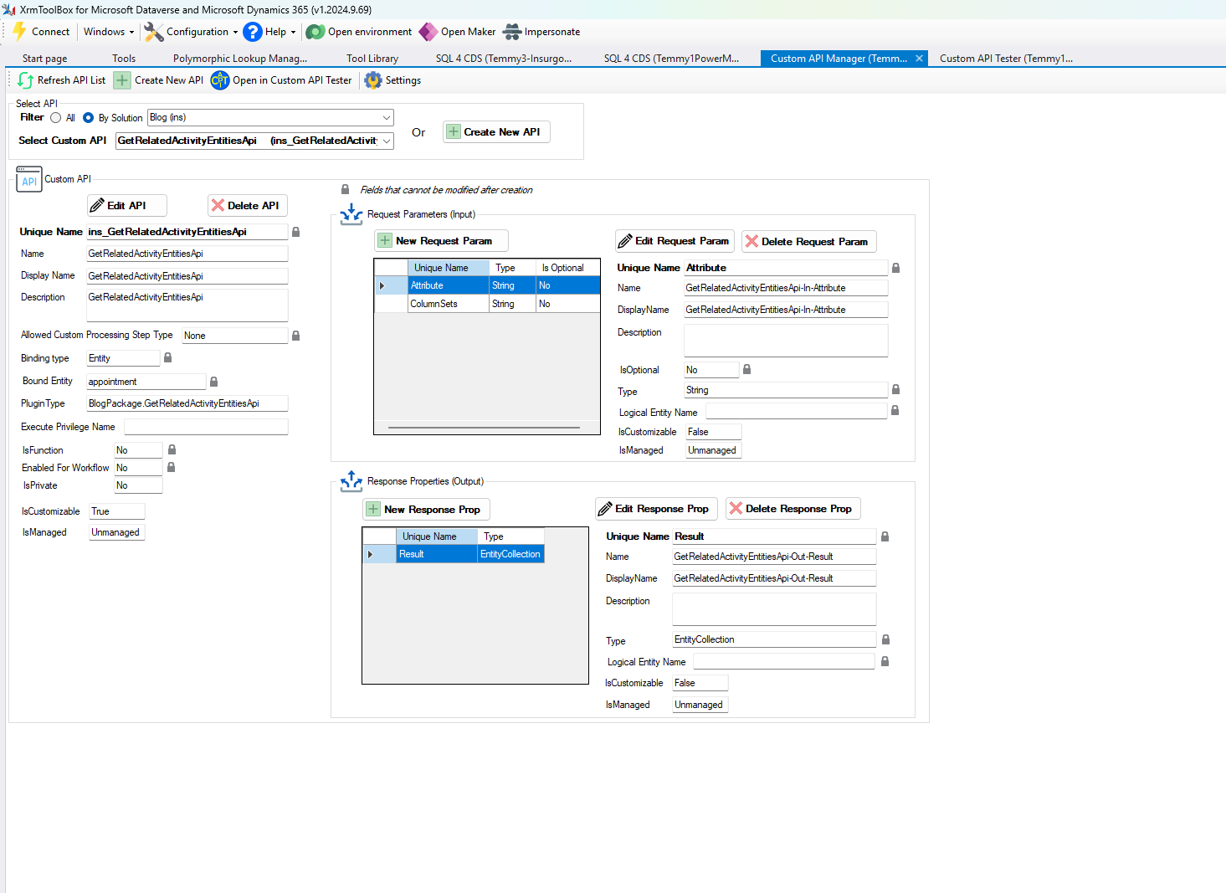
Task: Click the Delete Response Prop X icon
Action: click(x=736, y=508)
